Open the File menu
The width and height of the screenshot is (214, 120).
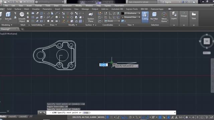pyautogui.click(x=6, y=6)
